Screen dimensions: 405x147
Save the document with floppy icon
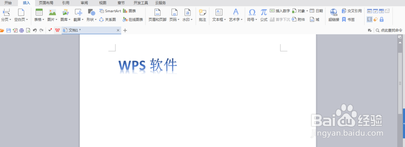pos(9,30)
